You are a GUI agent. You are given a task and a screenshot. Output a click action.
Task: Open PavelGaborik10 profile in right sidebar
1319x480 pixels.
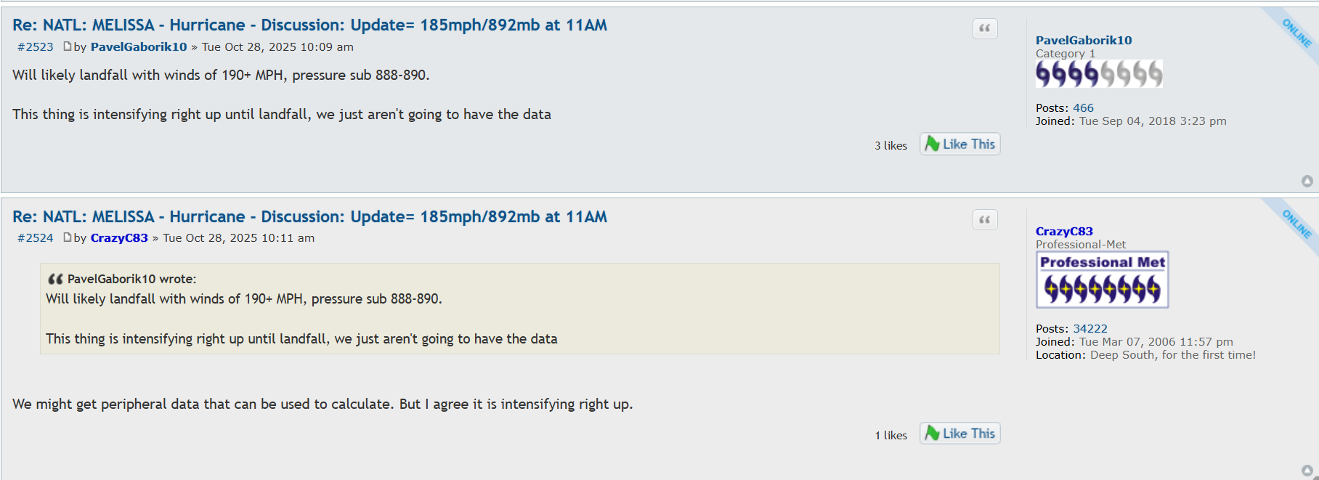tap(1083, 40)
